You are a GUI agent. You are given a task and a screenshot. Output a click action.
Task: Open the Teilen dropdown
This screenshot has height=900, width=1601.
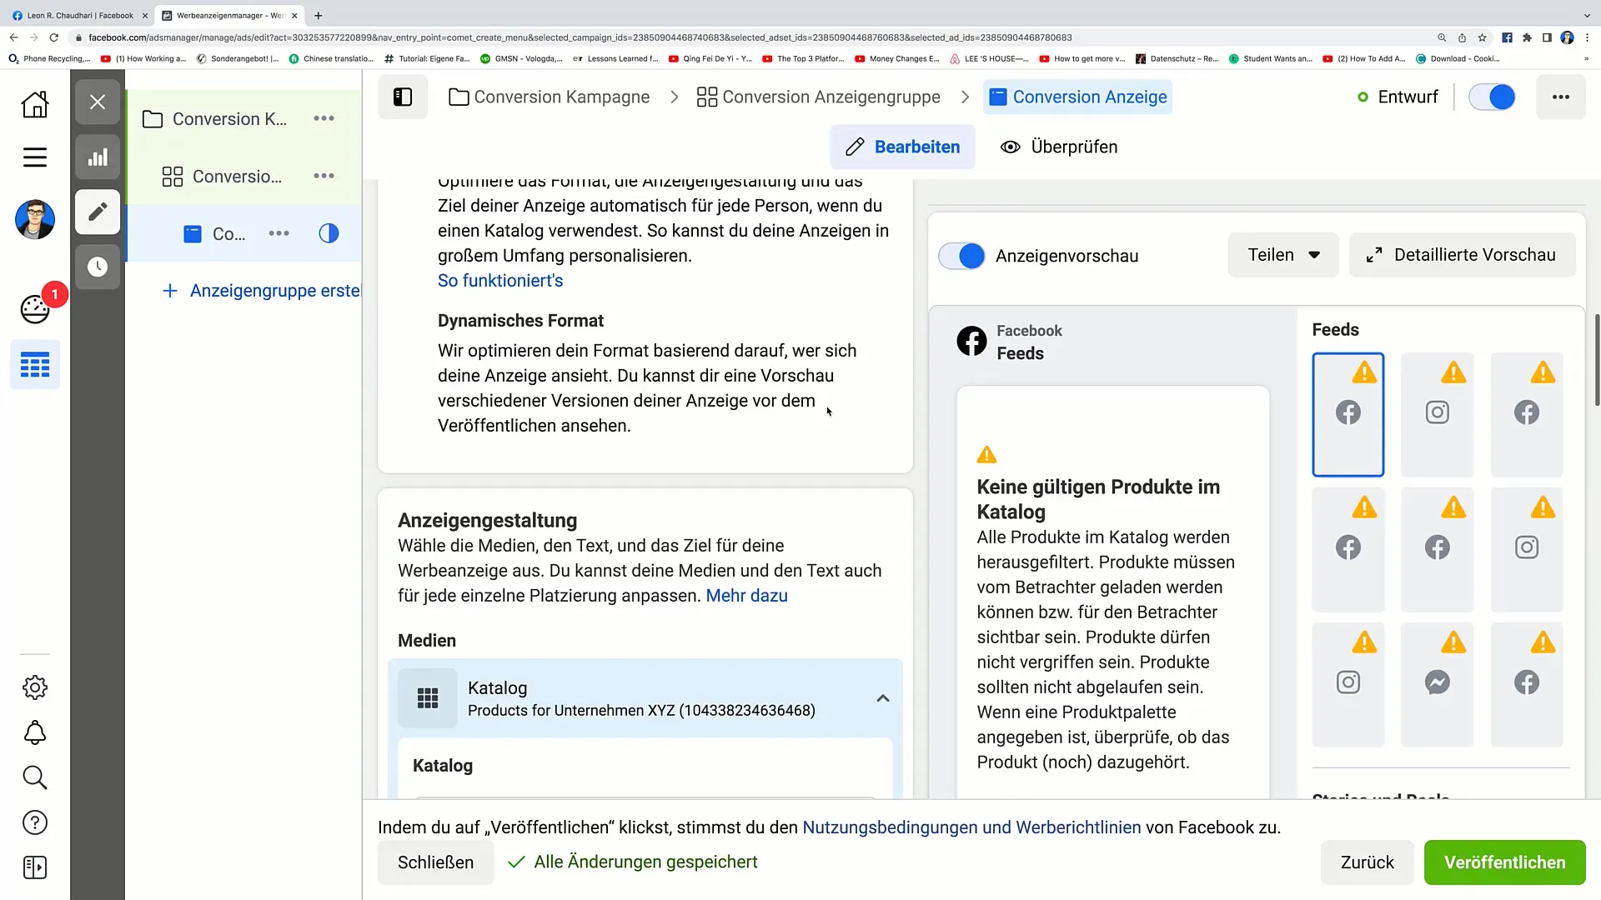point(1283,255)
